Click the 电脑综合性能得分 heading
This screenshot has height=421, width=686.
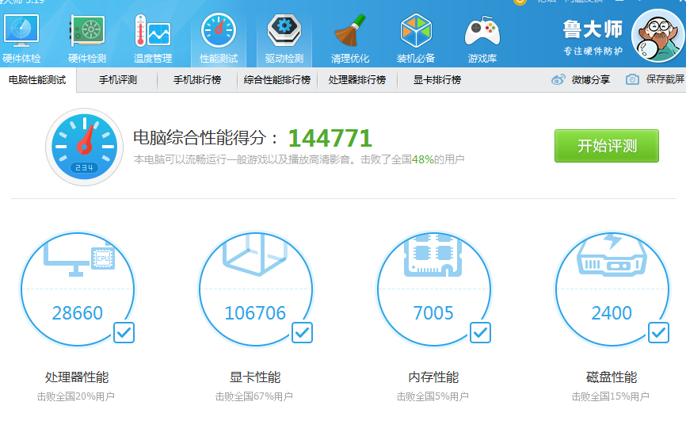(x=206, y=138)
